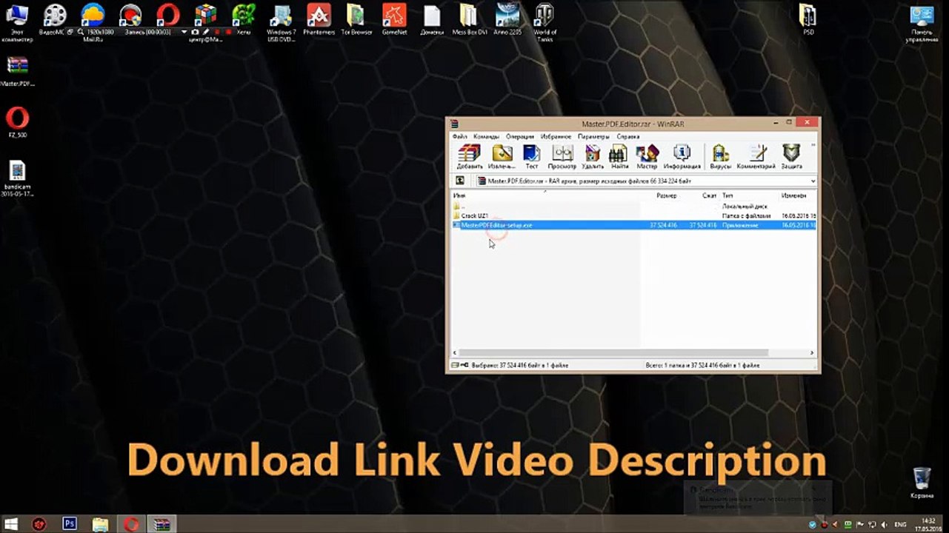Image resolution: width=949 pixels, height=533 pixels.
Task: Click the Этот компьютер desktop icon
Action: (x=16, y=22)
